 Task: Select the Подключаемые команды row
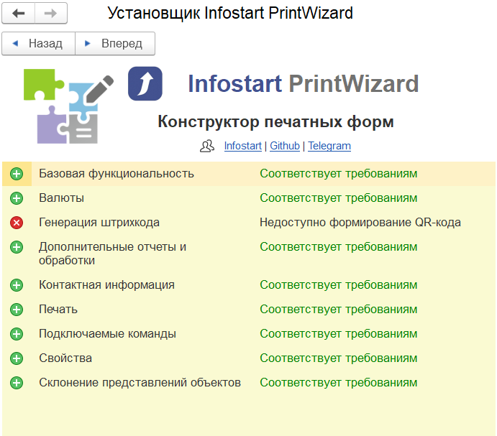tap(107, 334)
